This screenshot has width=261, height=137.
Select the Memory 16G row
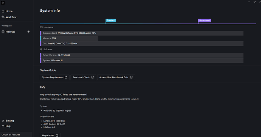69,38
